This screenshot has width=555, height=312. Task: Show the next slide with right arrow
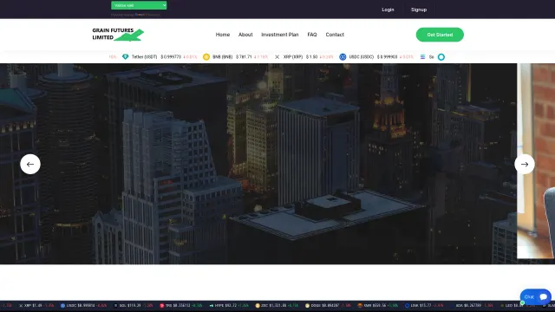525,164
